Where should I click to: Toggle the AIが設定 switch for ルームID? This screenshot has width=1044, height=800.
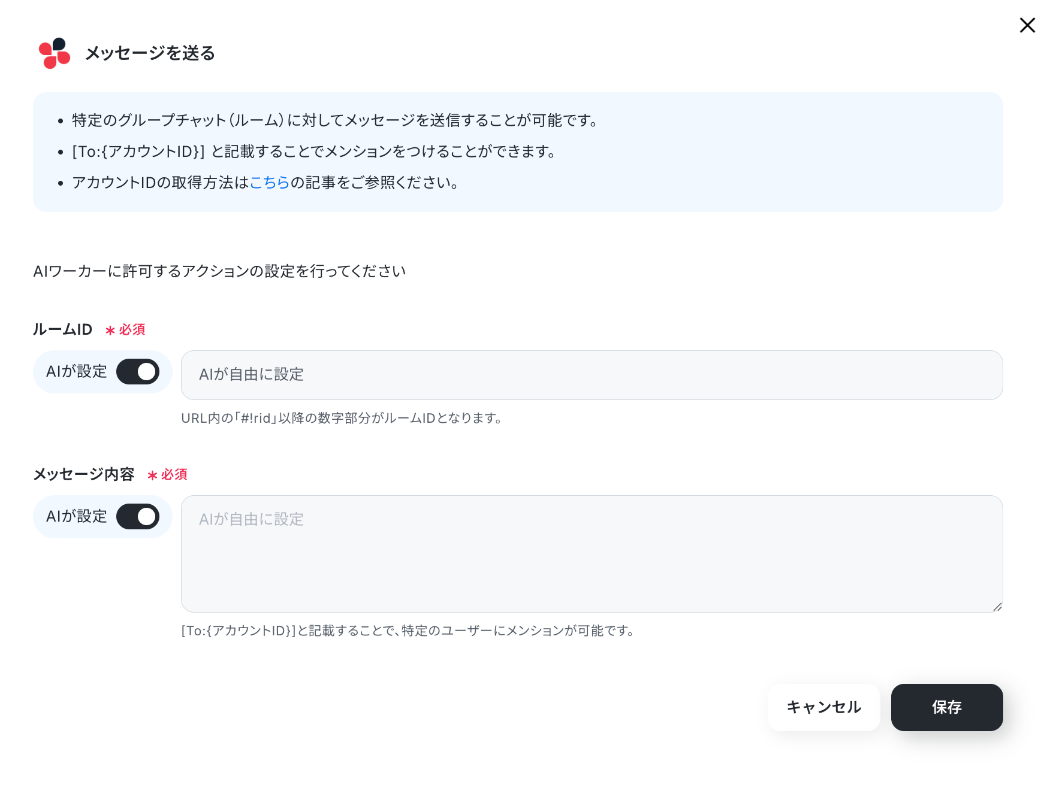138,372
